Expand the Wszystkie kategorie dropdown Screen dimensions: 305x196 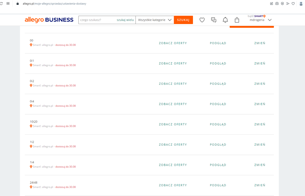pyautogui.click(x=155, y=20)
